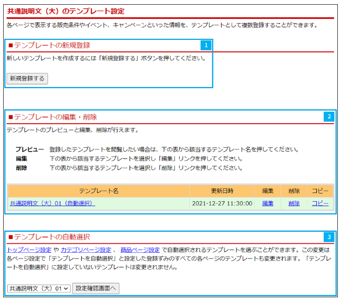
Task: Click the blue number 3 badge
Action: coord(329,237)
